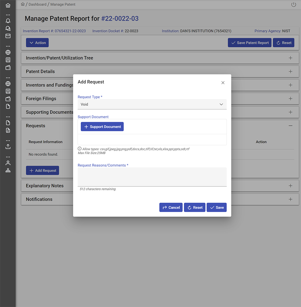
Task: Save the request in the dialog
Action: click(216, 207)
